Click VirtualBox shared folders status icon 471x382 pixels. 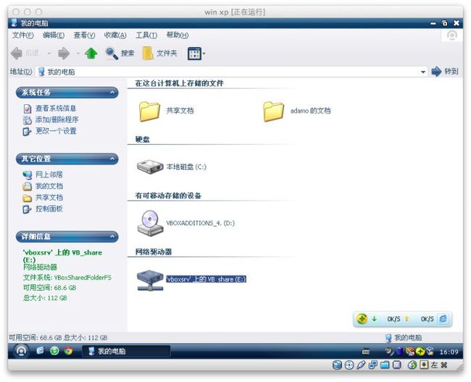[x=385, y=365]
